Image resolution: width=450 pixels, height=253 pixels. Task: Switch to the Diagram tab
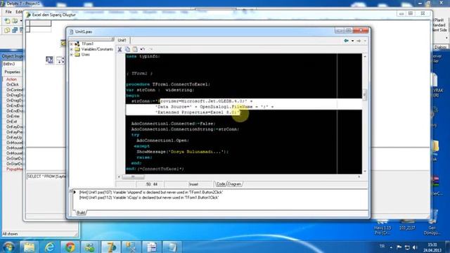pyautogui.click(x=234, y=184)
